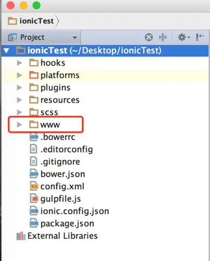
Task: Click the Collapse All icon
Action: pos(163,37)
